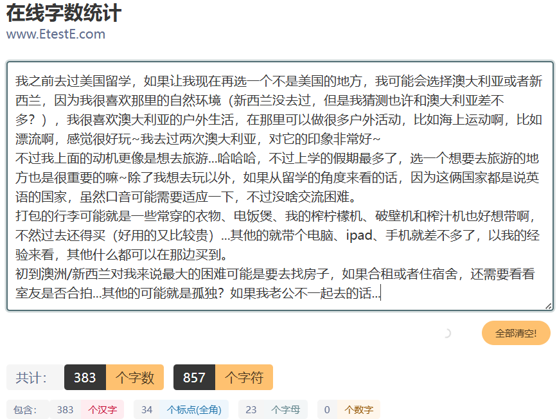Place cursor at end after 一起去的话...
The width and height of the screenshot is (557, 419).
(381, 293)
